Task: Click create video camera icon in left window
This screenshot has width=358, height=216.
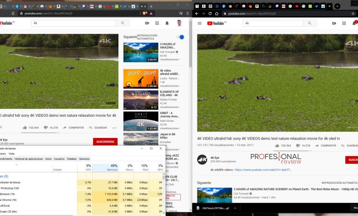Action: 147,23
